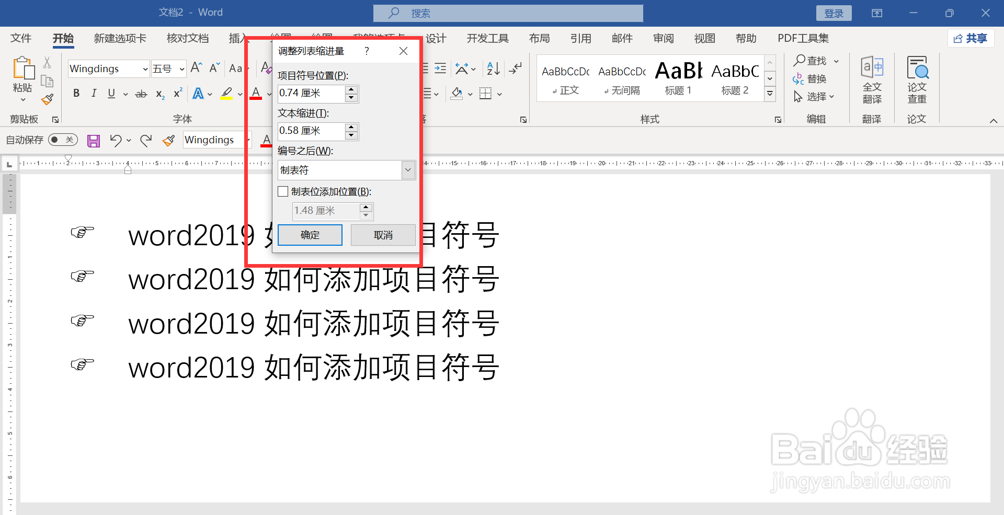1004x515 pixels.
Task: Click the Paste clipboard icon
Action: (x=23, y=68)
